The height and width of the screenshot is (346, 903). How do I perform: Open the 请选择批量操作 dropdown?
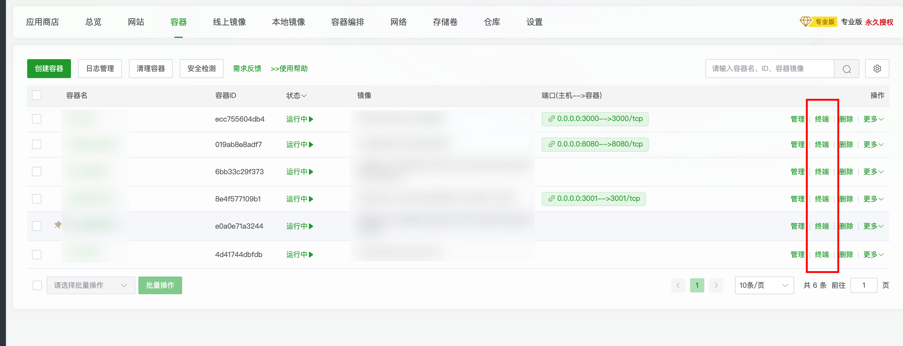(91, 285)
